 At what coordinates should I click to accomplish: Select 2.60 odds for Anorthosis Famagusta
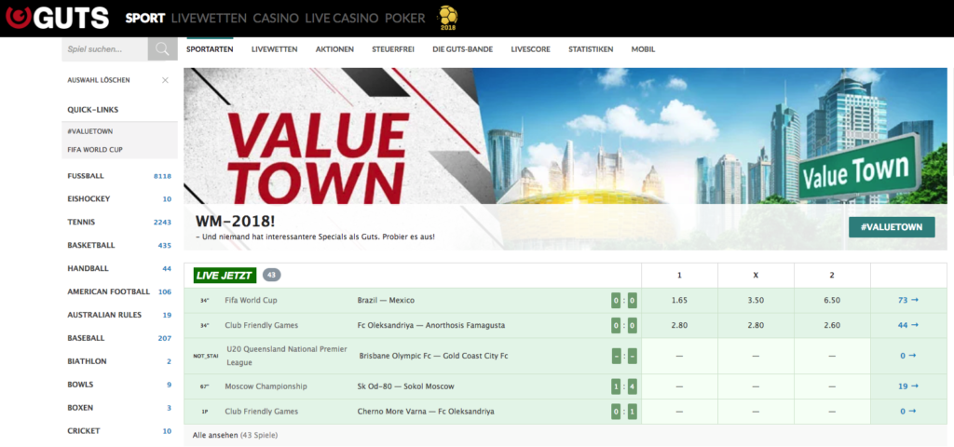(x=832, y=325)
